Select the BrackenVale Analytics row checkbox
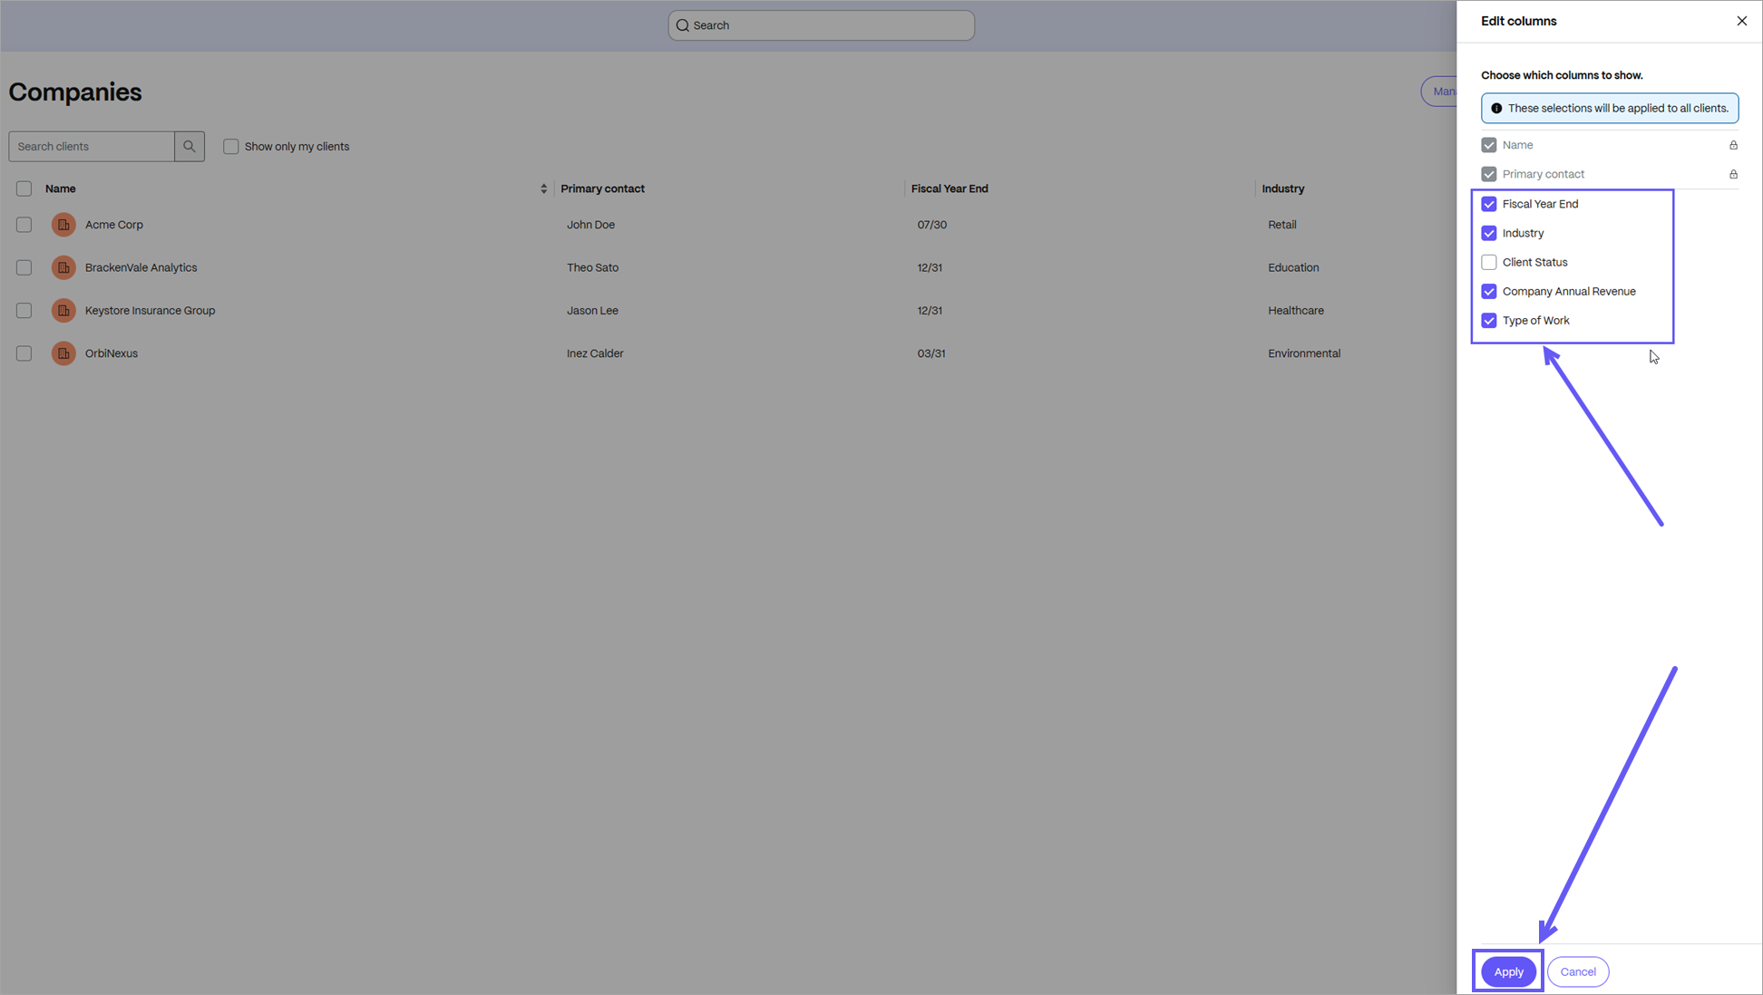Image resolution: width=1763 pixels, height=995 pixels. point(24,267)
